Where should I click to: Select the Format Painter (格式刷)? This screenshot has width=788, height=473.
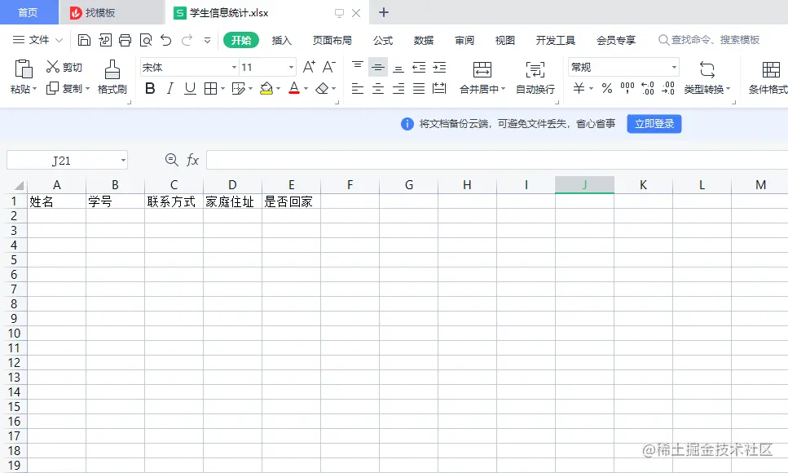click(x=112, y=77)
